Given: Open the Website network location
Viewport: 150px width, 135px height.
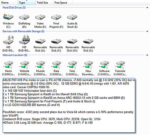Looking at the screenshot, I should click(x=24, y=68).
